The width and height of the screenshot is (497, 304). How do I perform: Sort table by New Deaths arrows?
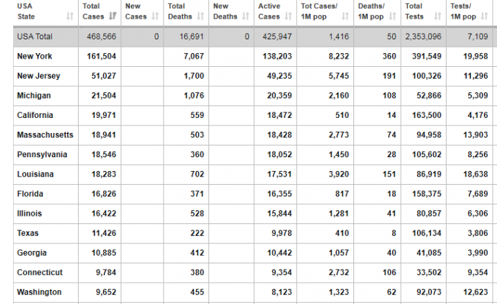click(x=246, y=16)
